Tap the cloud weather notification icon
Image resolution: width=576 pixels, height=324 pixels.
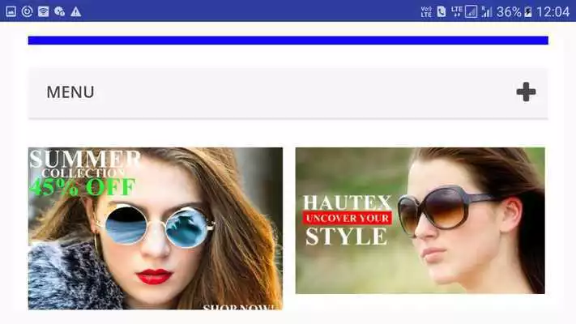click(59, 12)
